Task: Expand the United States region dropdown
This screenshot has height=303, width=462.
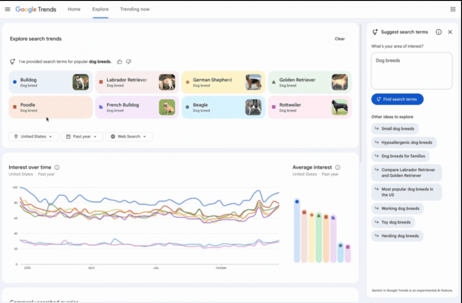Action: (x=34, y=137)
